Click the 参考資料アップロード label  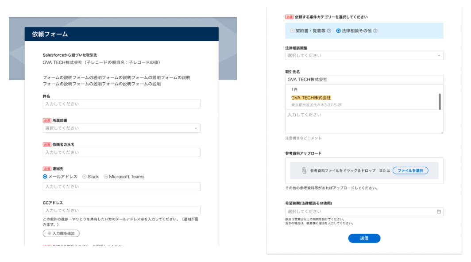tap(303, 153)
